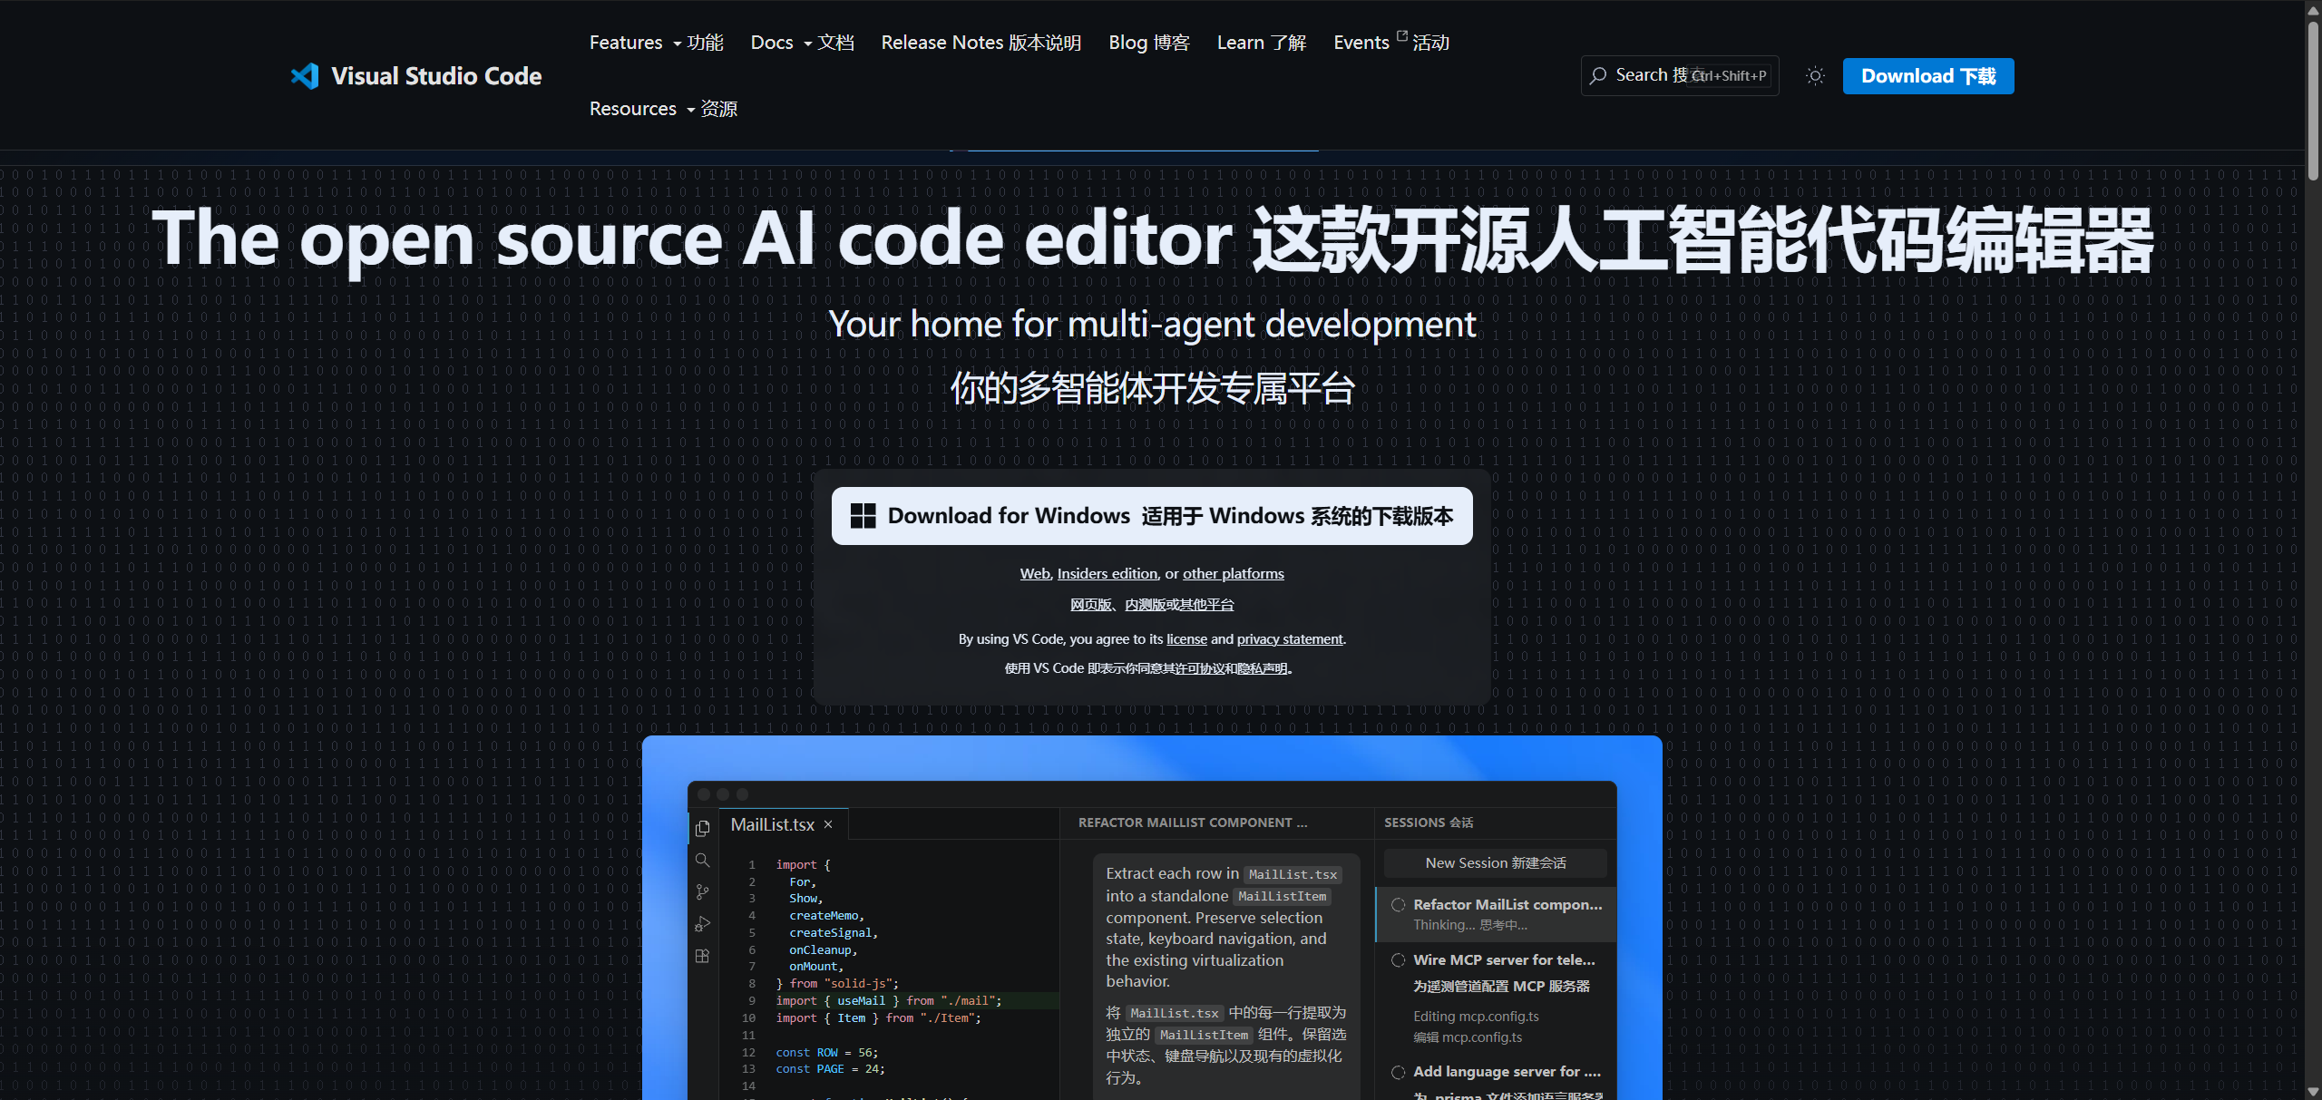Open the 许可协议 link

point(1200,668)
